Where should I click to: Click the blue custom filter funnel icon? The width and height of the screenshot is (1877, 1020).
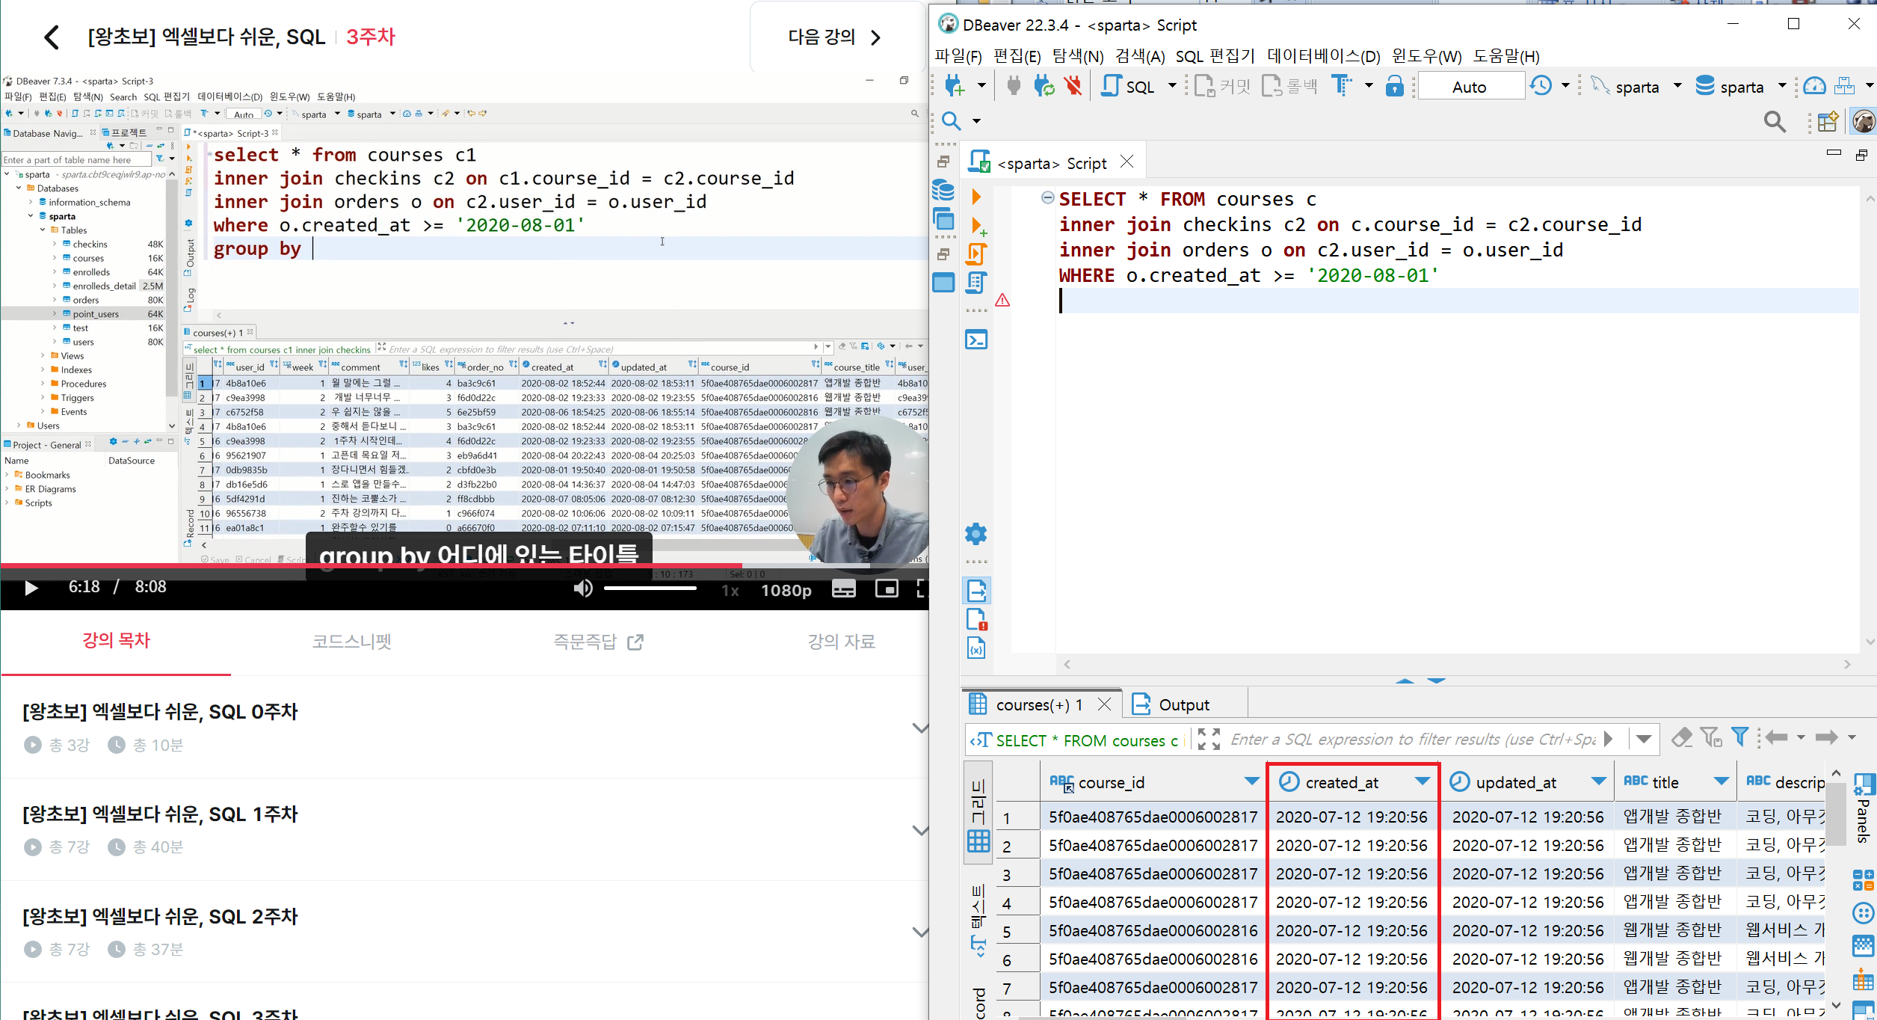(x=1740, y=738)
